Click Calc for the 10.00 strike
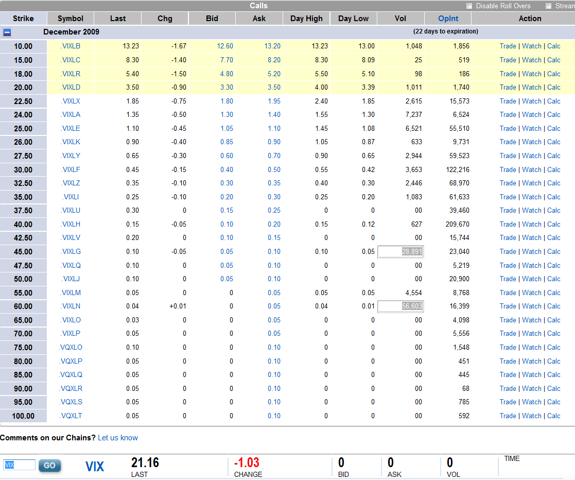 point(554,46)
